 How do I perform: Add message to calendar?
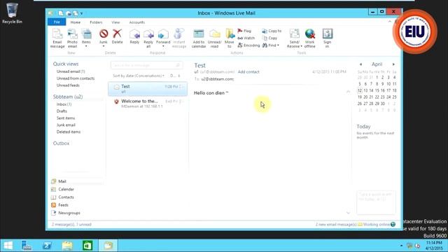[x=199, y=38]
